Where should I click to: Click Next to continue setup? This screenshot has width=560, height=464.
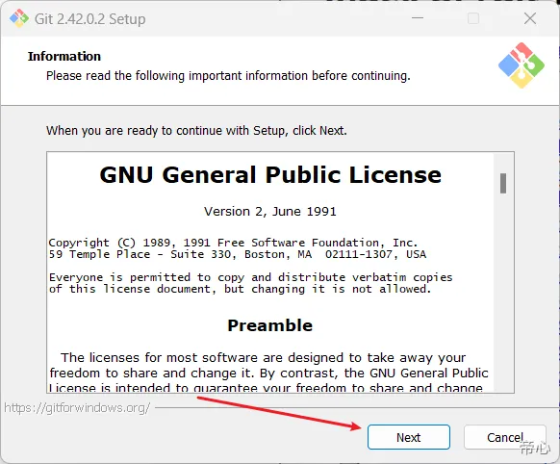pos(409,437)
